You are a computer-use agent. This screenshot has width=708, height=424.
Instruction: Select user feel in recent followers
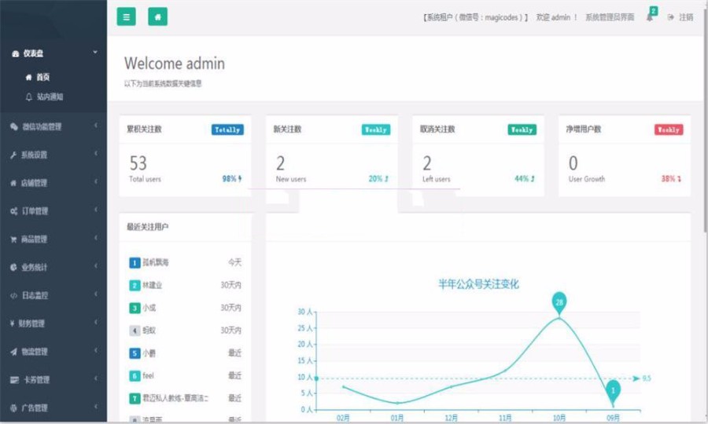(x=148, y=375)
